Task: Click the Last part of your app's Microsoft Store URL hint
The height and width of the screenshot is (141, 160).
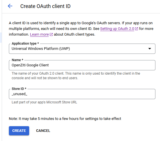Action: click(44, 102)
